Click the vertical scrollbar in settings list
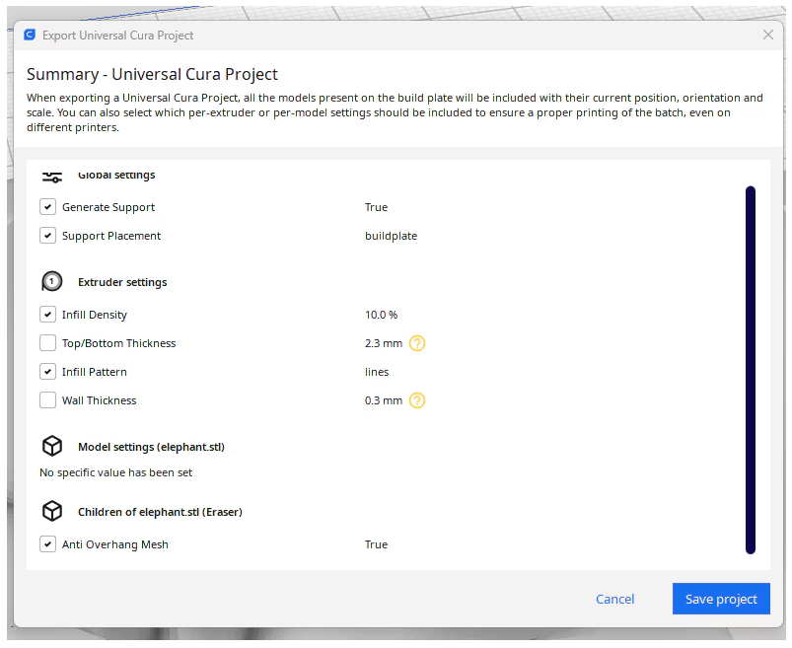The width and height of the screenshot is (792, 648). 750,370
